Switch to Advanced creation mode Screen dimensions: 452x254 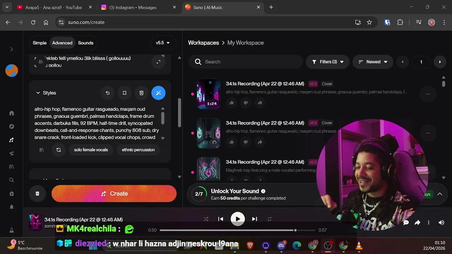coord(62,43)
